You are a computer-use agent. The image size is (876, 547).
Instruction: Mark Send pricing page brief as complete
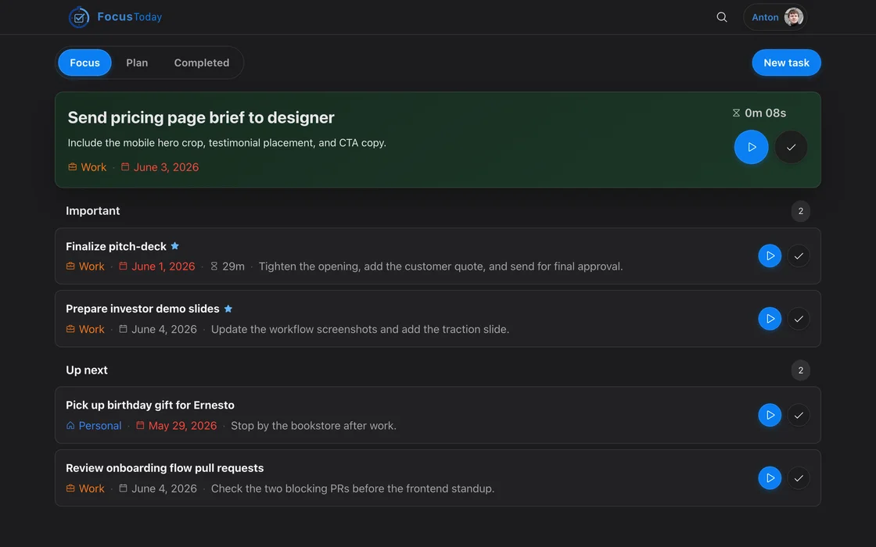pyautogui.click(x=791, y=147)
